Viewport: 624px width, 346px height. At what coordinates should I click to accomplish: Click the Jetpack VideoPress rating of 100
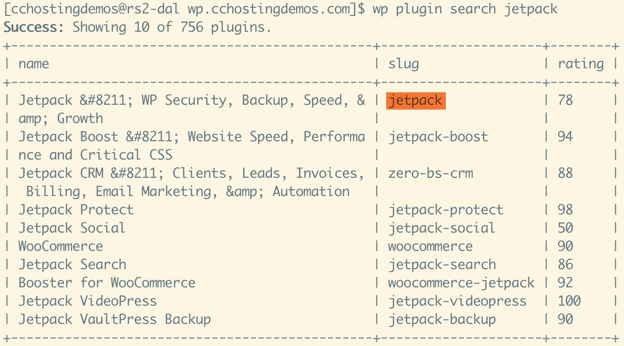tap(569, 301)
